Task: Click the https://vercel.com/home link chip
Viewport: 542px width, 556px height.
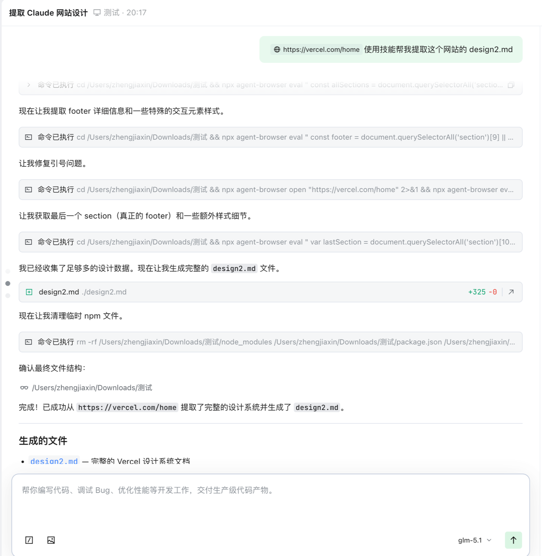Action: tap(316, 50)
